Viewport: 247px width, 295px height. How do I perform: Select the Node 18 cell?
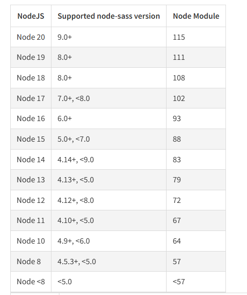(31, 78)
